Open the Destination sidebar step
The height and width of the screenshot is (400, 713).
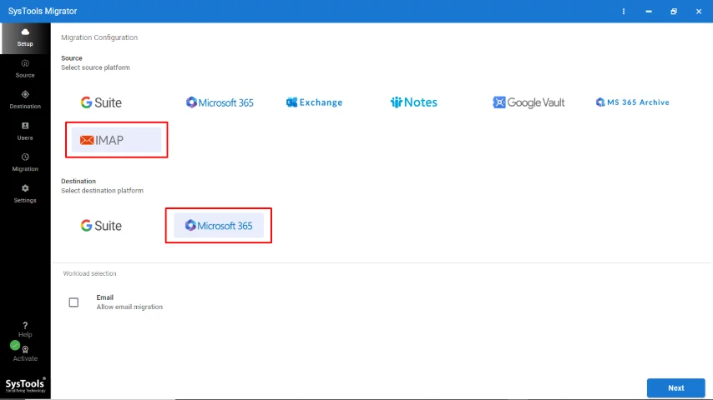point(25,100)
